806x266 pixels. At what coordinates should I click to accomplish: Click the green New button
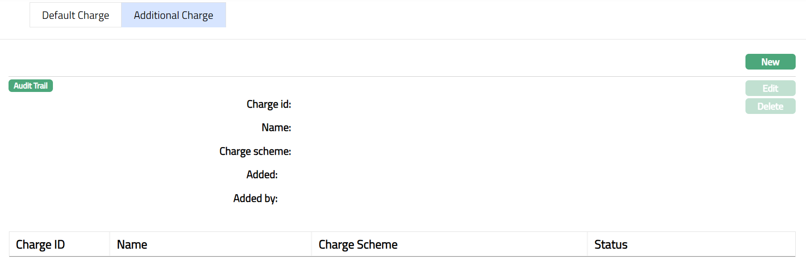pyautogui.click(x=770, y=62)
